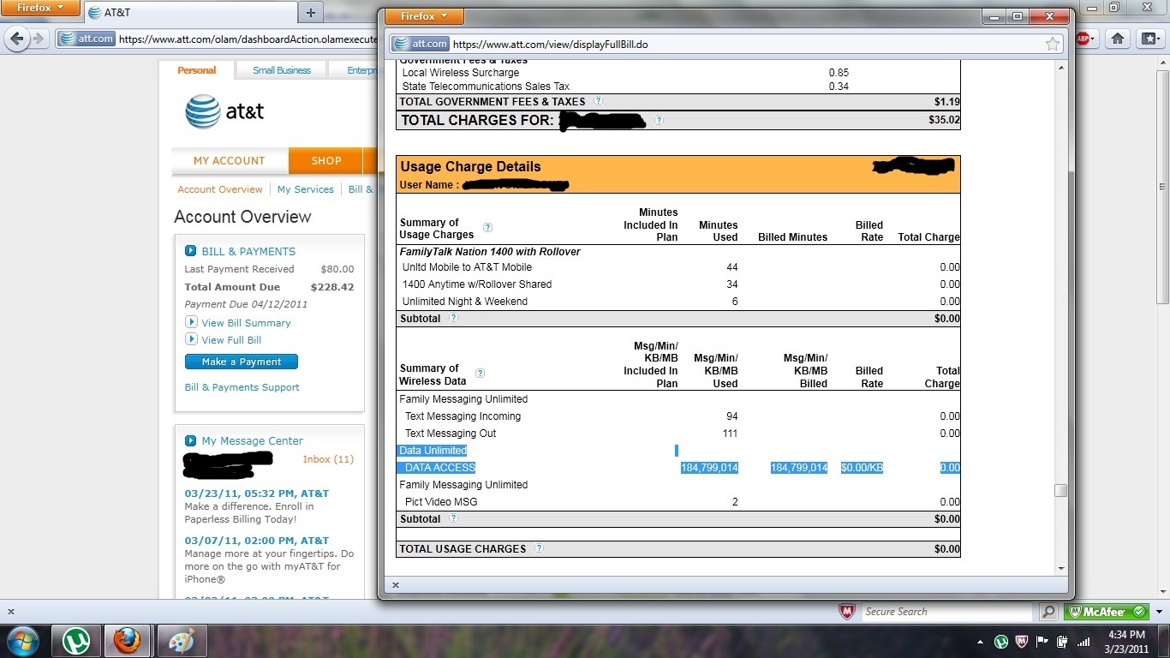Click into the McAfee Secure Search field

click(946, 612)
